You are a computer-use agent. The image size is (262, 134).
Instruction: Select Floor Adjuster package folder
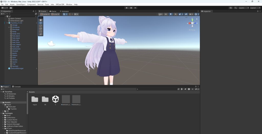(x=12, y=122)
